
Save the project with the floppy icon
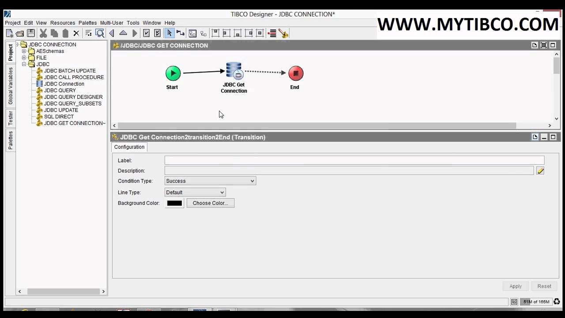[x=31, y=33]
